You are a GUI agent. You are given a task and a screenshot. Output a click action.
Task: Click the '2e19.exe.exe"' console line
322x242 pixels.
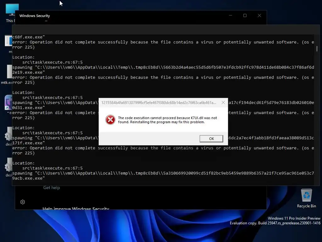[x=29, y=72]
